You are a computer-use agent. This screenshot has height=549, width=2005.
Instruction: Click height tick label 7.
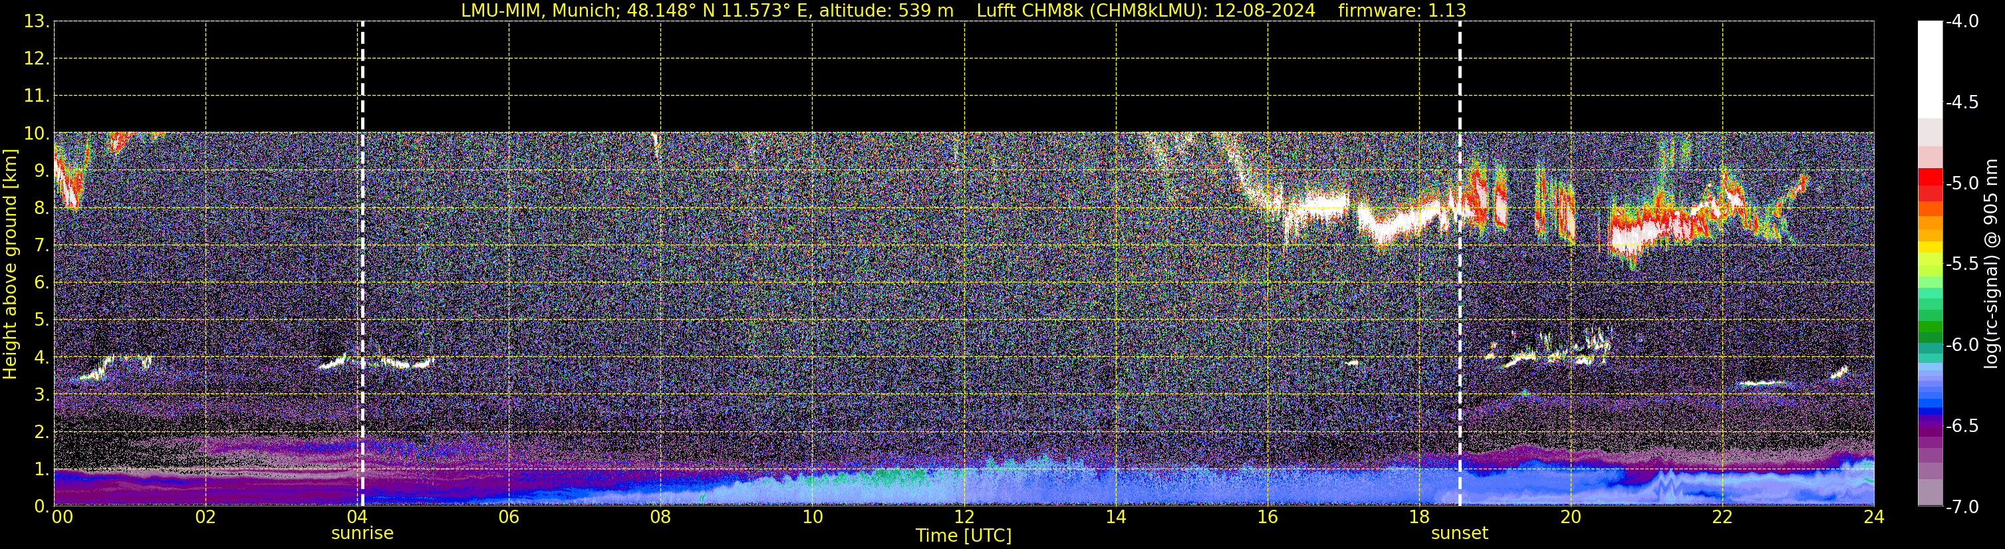pyautogui.click(x=41, y=245)
